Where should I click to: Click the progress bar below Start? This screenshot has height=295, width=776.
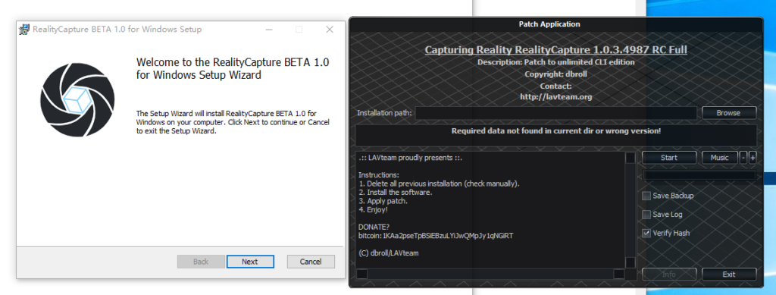699,175
